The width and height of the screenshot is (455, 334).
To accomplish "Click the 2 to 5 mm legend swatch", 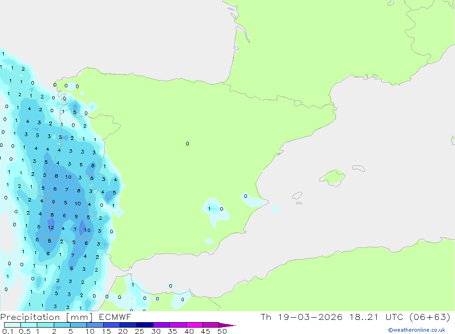I will click(x=62, y=325).
